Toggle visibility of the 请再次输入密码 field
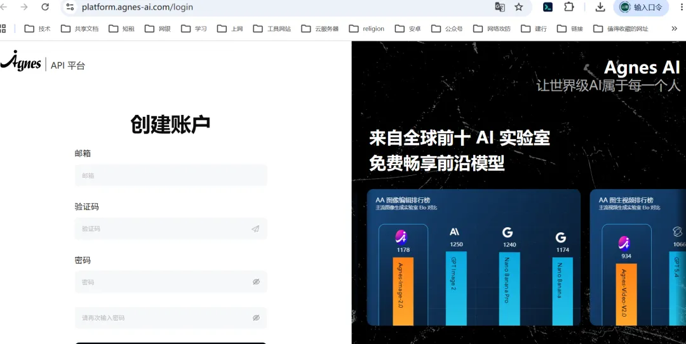The image size is (686, 344). click(x=257, y=318)
